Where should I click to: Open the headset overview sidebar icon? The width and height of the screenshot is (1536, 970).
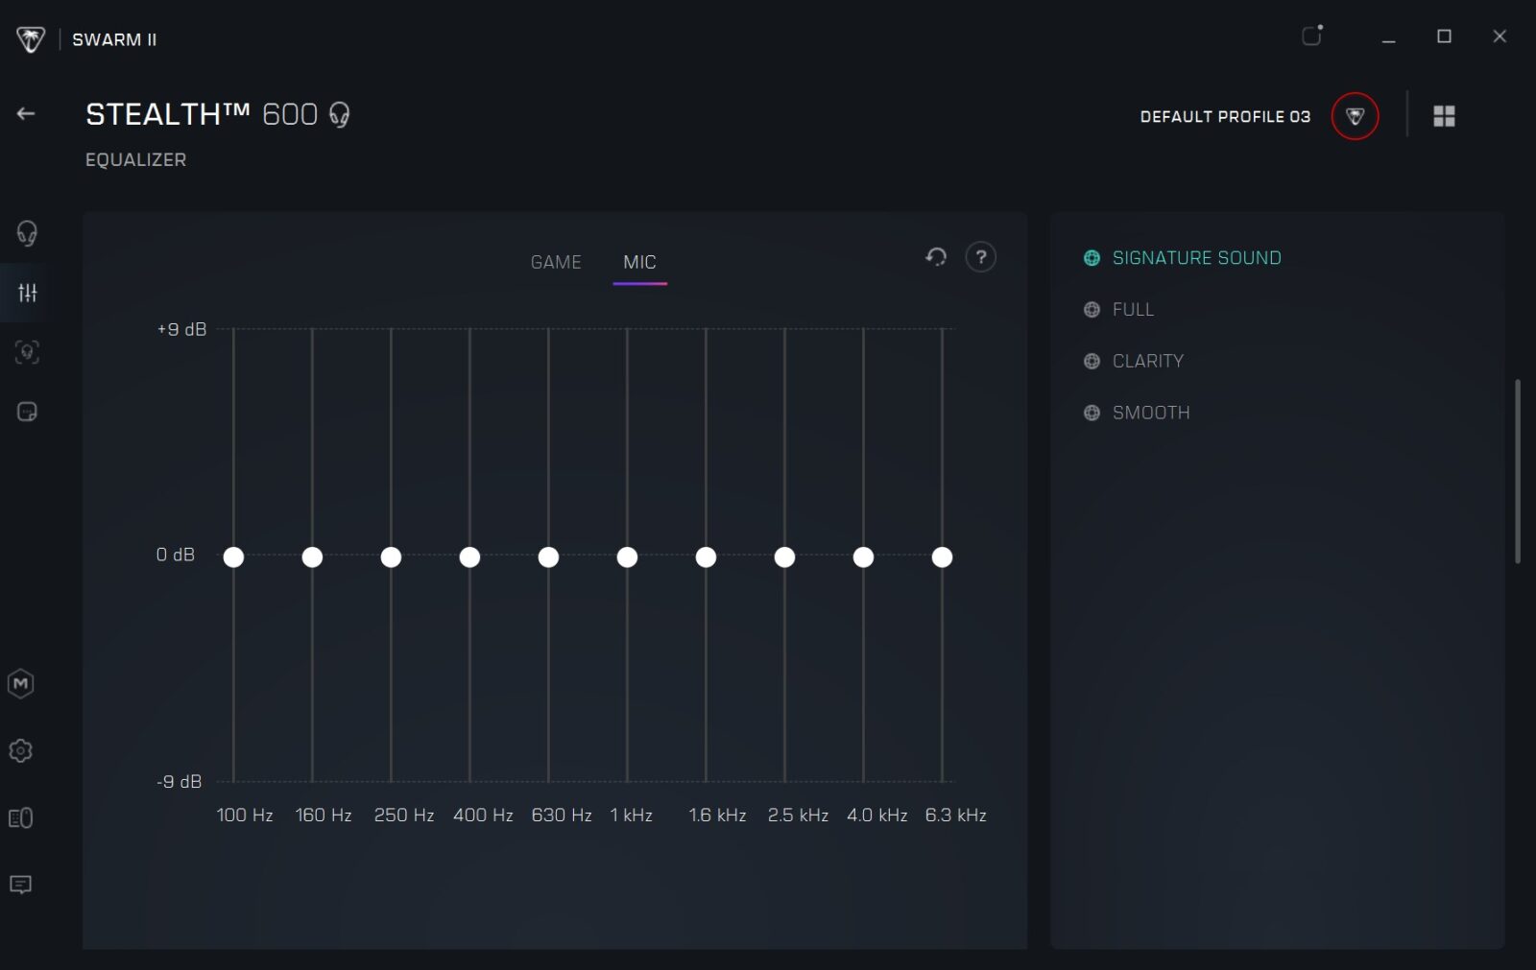[27, 233]
